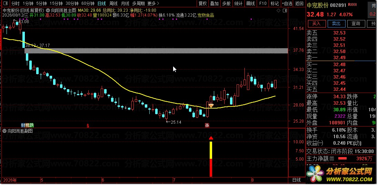Click the red 买入 buy button
Viewport: 378px width, 185px height.
(x=317, y=24)
